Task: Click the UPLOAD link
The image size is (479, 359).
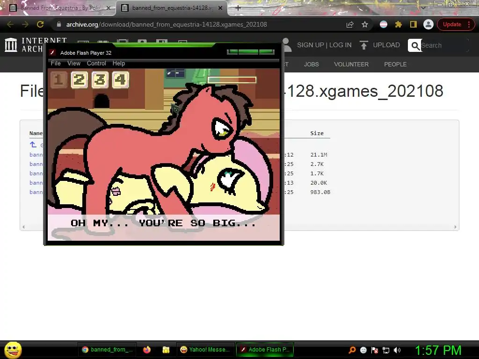Action: pos(386,45)
